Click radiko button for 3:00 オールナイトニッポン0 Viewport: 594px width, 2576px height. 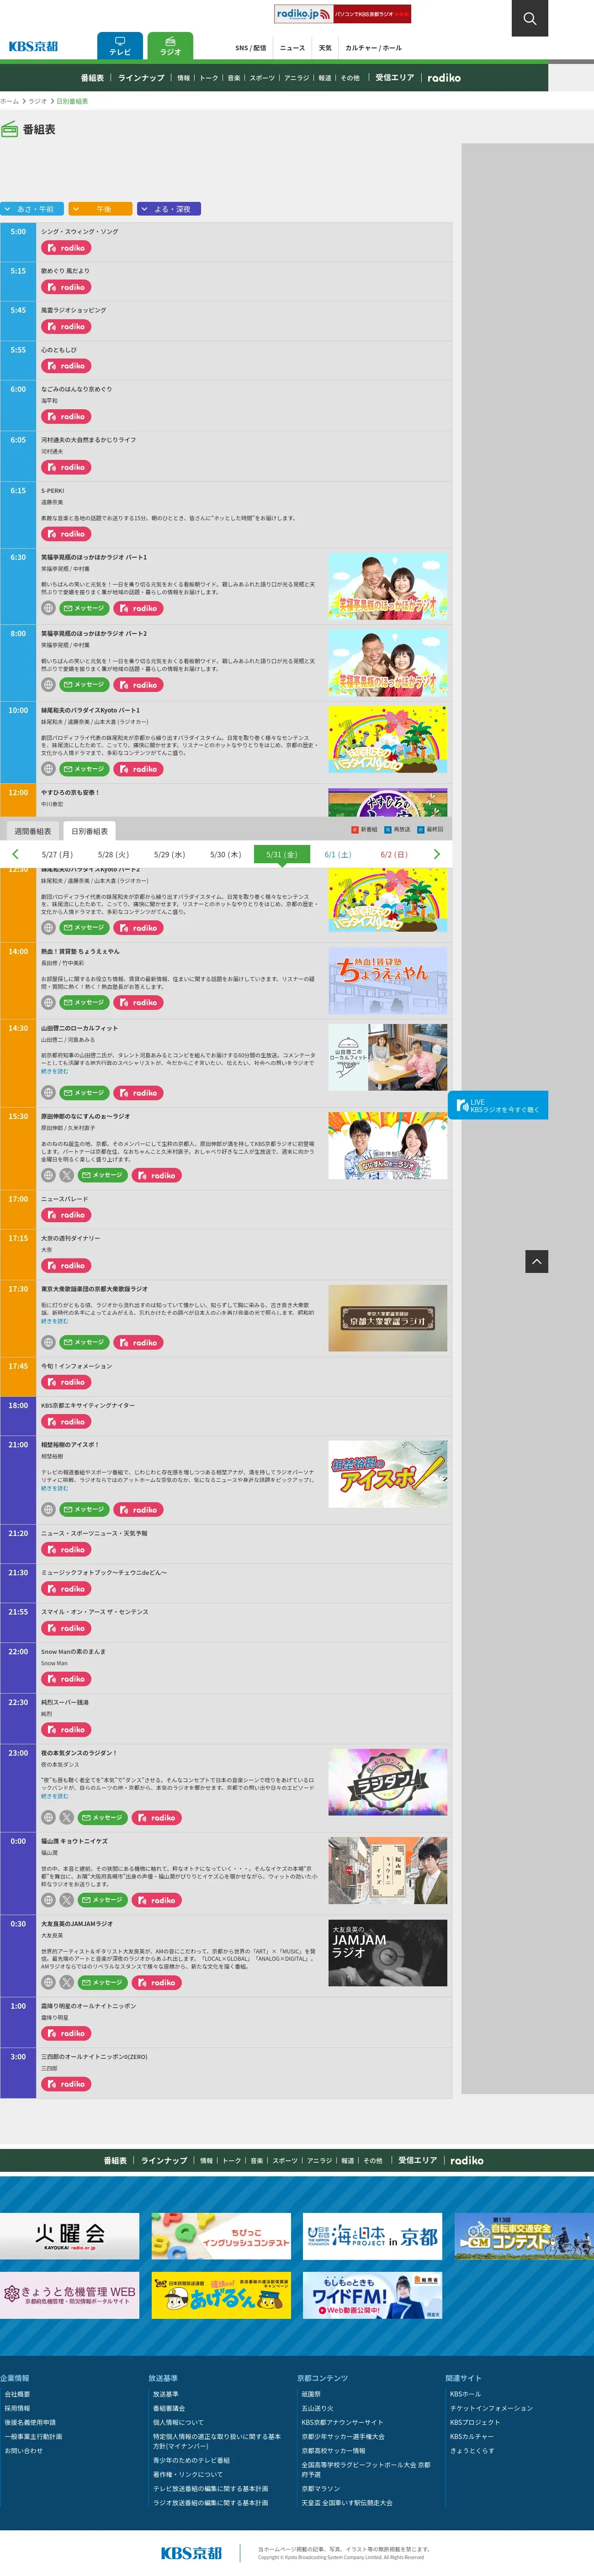(66, 2084)
